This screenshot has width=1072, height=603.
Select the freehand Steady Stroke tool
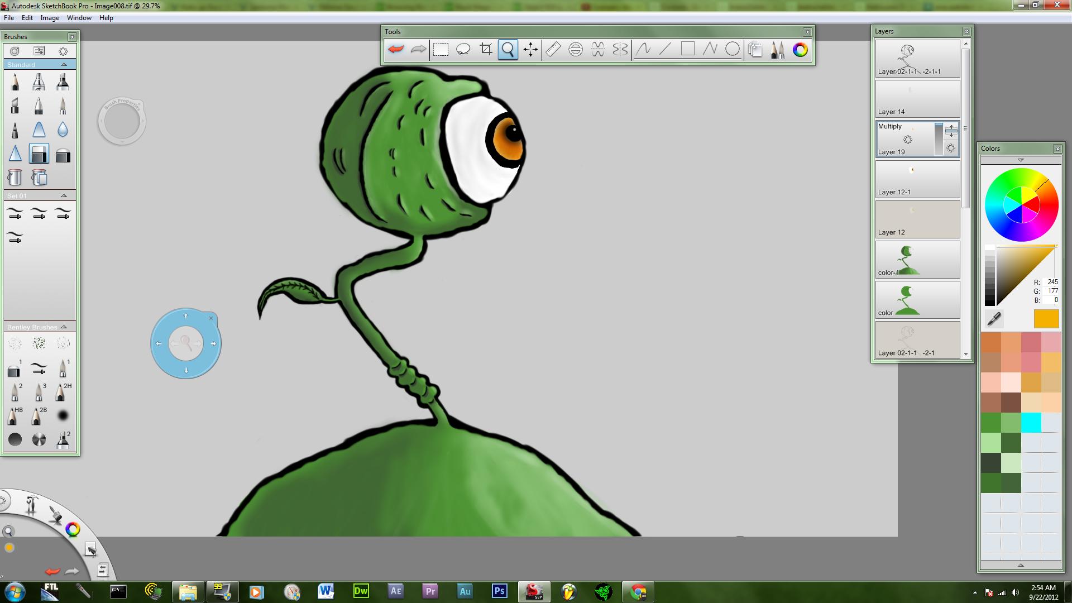643,49
